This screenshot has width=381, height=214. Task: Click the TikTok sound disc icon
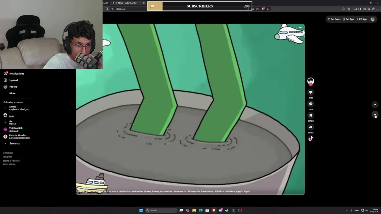[x=310, y=138]
